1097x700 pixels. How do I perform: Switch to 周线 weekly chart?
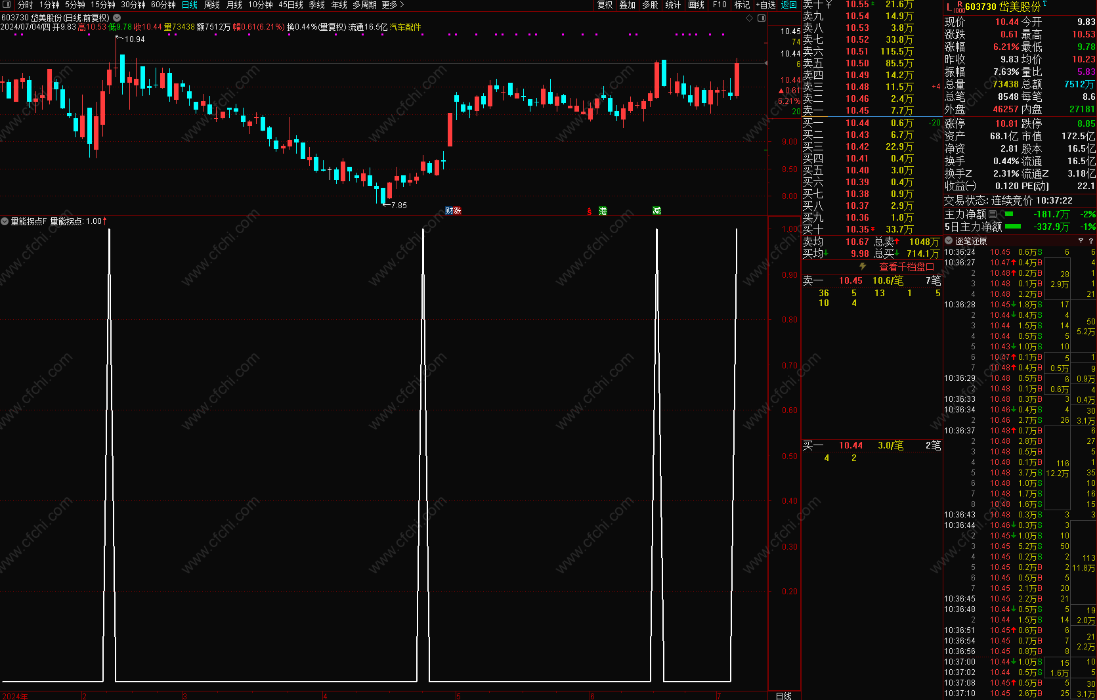212,5
